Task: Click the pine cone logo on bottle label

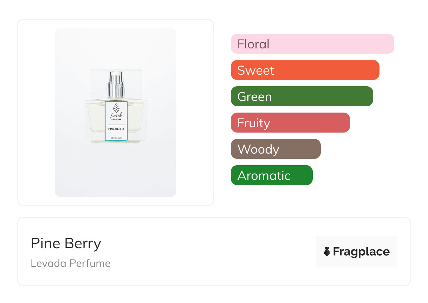Action: (x=116, y=107)
